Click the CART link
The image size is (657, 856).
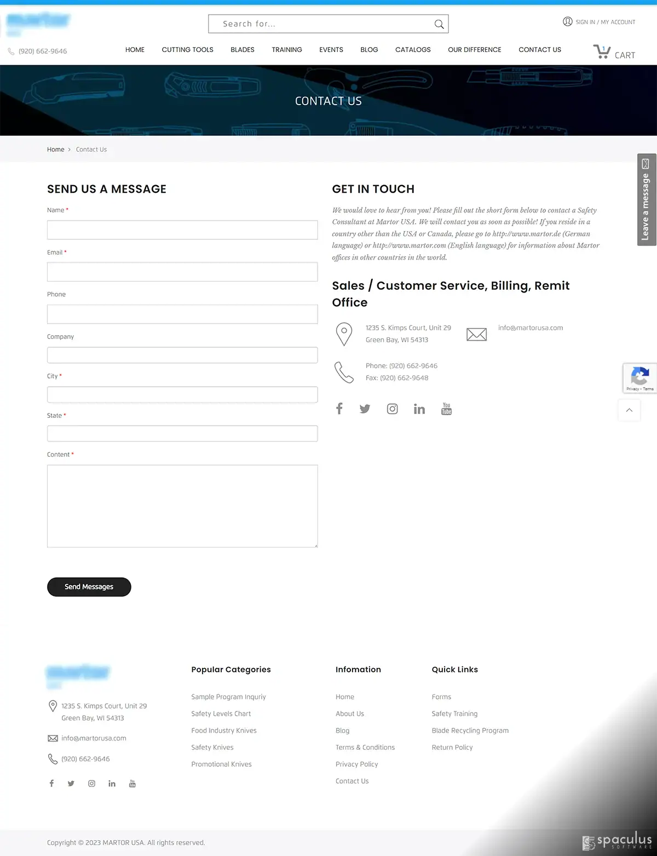(625, 55)
